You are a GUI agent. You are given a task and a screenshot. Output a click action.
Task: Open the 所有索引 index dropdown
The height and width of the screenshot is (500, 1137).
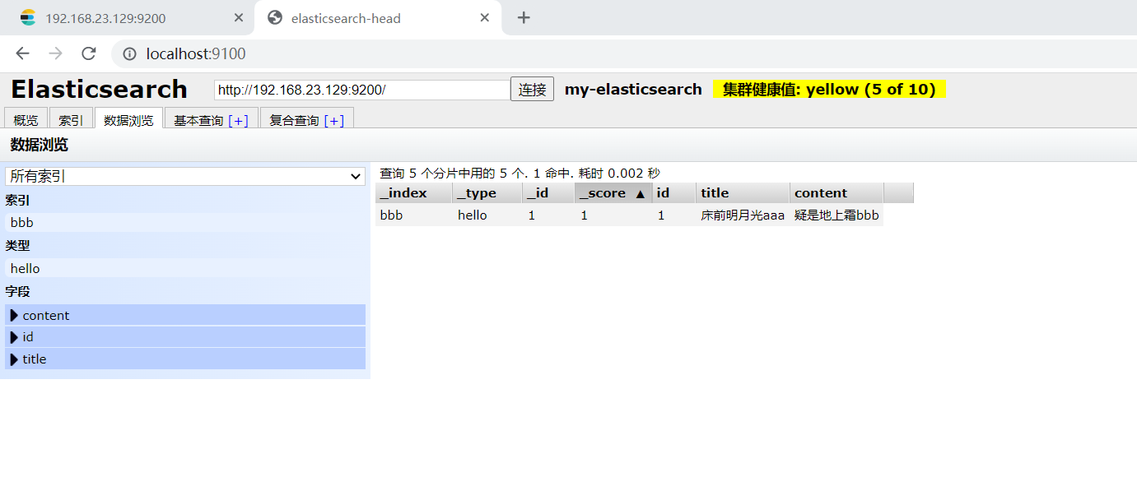coord(185,176)
